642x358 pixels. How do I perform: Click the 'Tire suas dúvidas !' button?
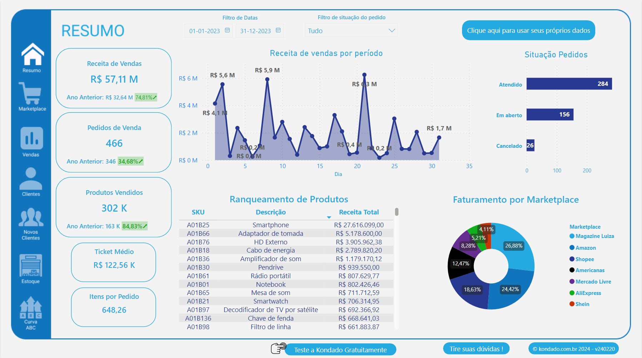pos(476,349)
